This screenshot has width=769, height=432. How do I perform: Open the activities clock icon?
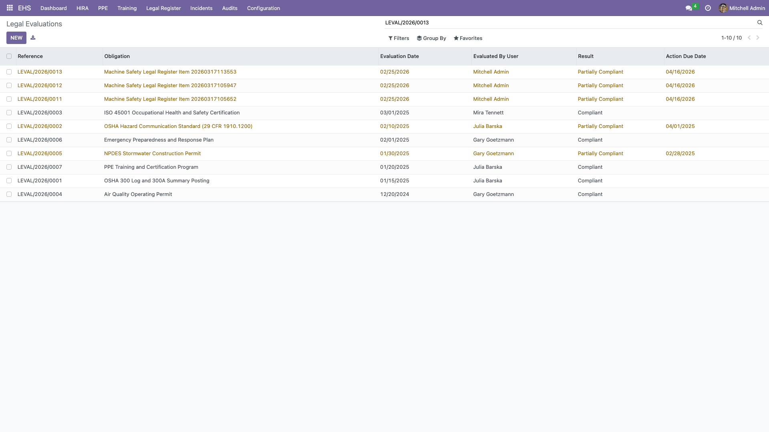click(x=708, y=8)
